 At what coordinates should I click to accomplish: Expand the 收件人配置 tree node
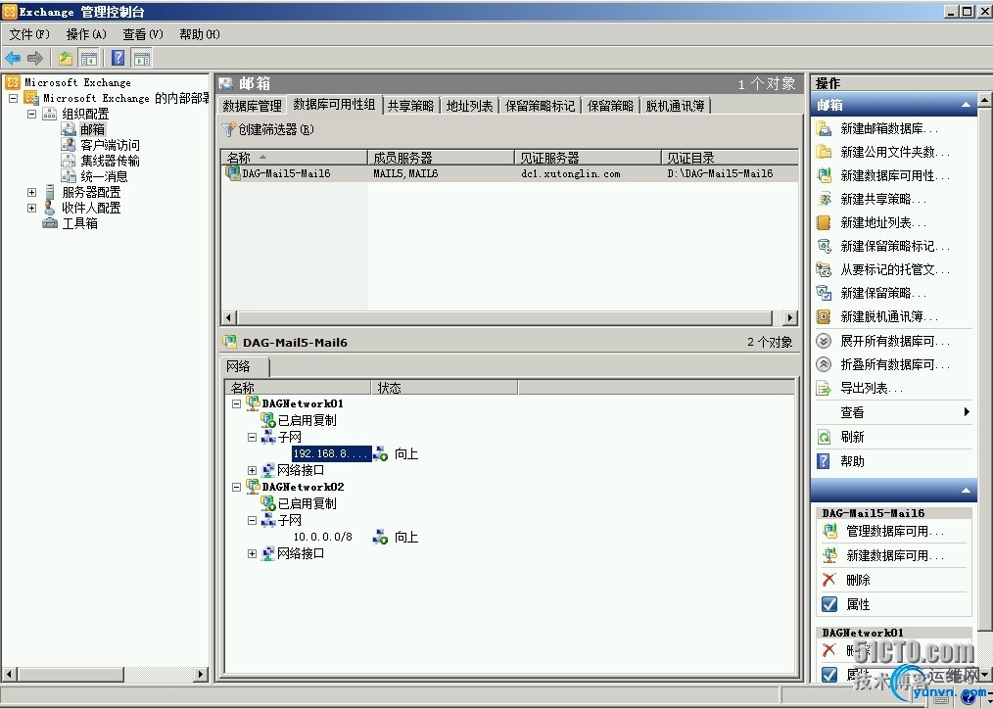pyautogui.click(x=31, y=208)
